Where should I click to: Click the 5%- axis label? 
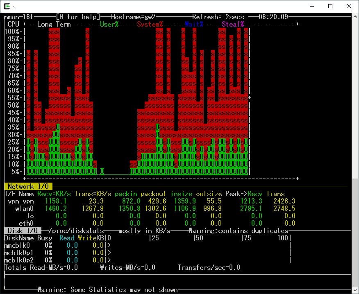(17, 172)
